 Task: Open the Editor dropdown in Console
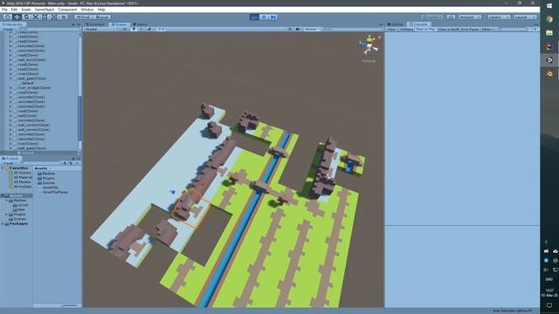(x=487, y=29)
